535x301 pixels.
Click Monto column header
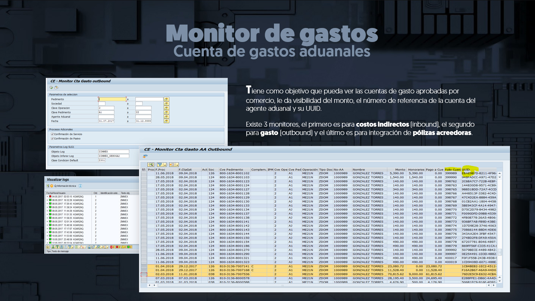(x=397, y=169)
